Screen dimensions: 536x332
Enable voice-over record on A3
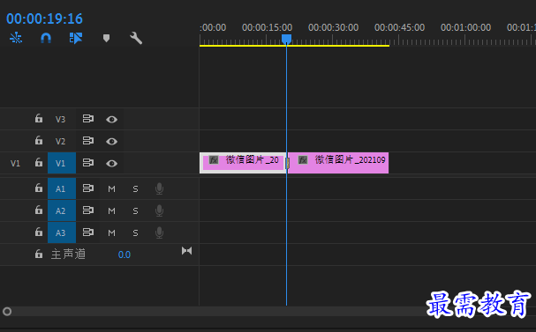pos(159,232)
